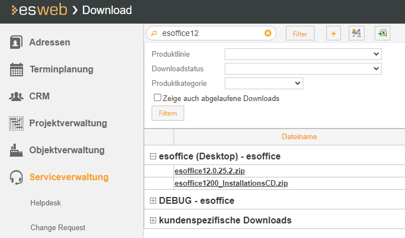This screenshot has height=238, width=405.
Task: Enable Zeige auch abgelaufene Downloads checkbox
Action: [157, 98]
